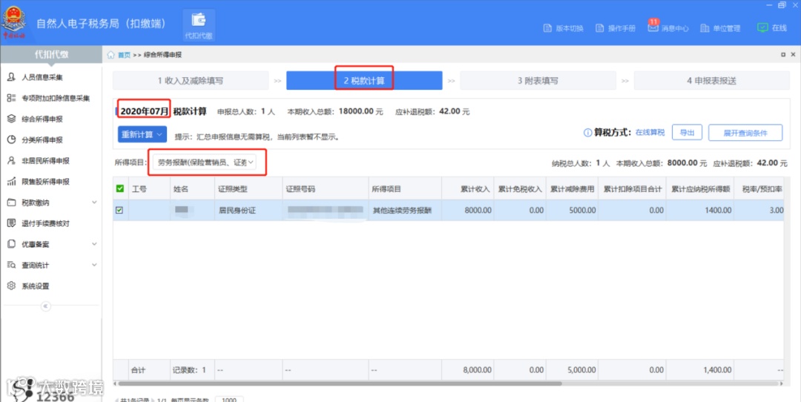Click the 在线 status monitor icon
This screenshot has height=402, width=801.
coord(762,27)
